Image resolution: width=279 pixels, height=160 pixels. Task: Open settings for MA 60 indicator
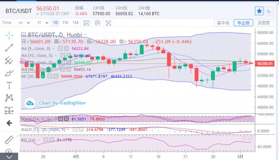point(62,70)
